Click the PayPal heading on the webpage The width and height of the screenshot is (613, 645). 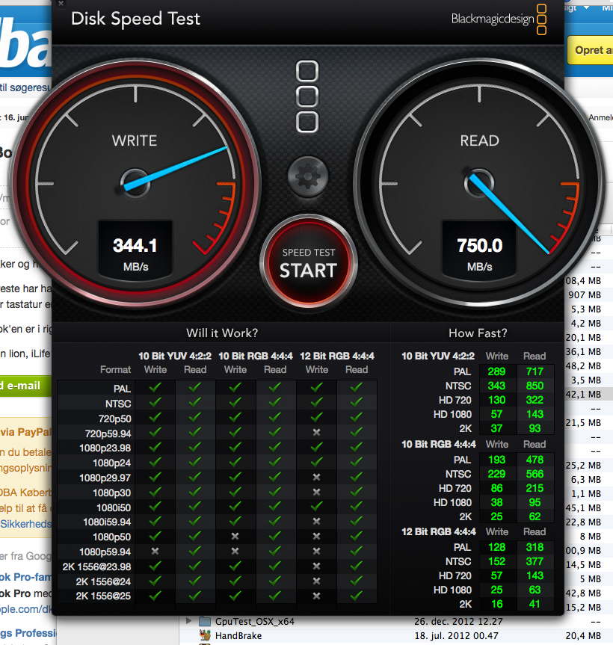[x=25, y=432]
